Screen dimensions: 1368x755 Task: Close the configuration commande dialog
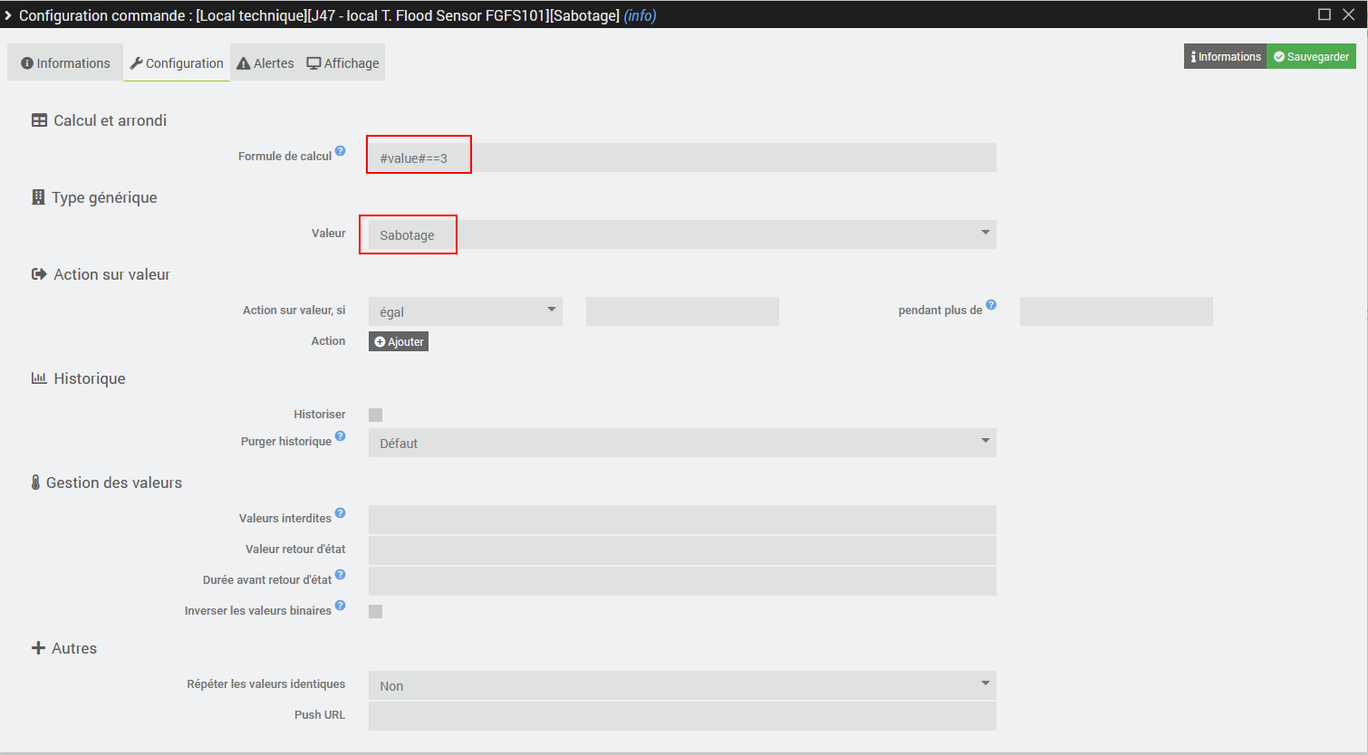(x=1349, y=14)
